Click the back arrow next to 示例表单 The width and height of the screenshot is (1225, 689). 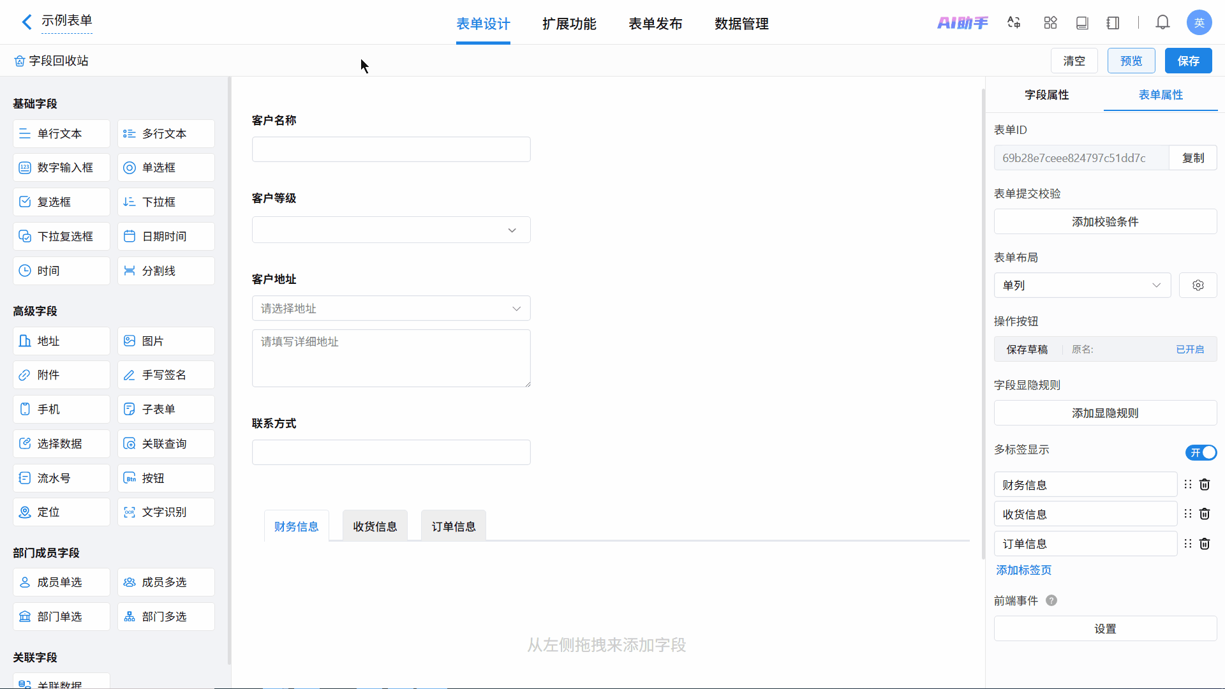pyautogui.click(x=26, y=22)
